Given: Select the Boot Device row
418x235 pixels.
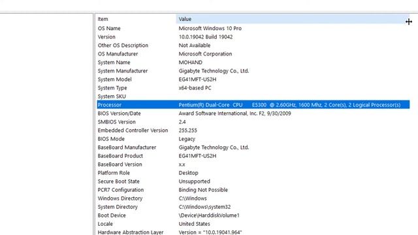Looking at the screenshot, I should click(x=112, y=216).
